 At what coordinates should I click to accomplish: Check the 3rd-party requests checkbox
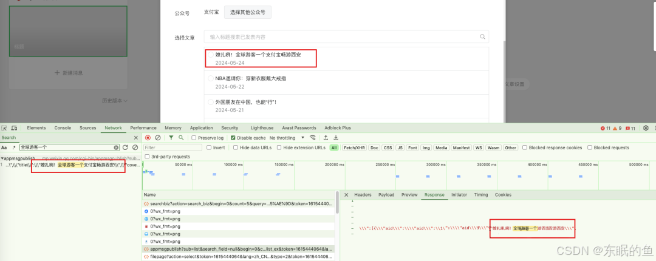147,157
